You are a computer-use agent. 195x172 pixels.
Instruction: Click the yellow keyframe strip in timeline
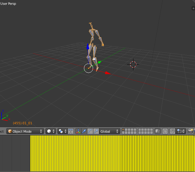pyautogui.click(x=112, y=153)
